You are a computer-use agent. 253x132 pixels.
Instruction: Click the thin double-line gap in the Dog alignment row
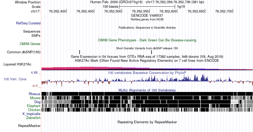point(235,102)
